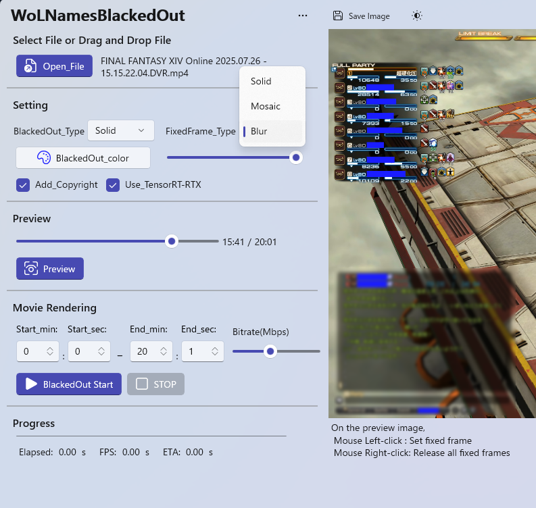This screenshot has width=536, height=508.
Task: Expand the BlackedOut_Type dropdown
Action: (x=121, y=130)
